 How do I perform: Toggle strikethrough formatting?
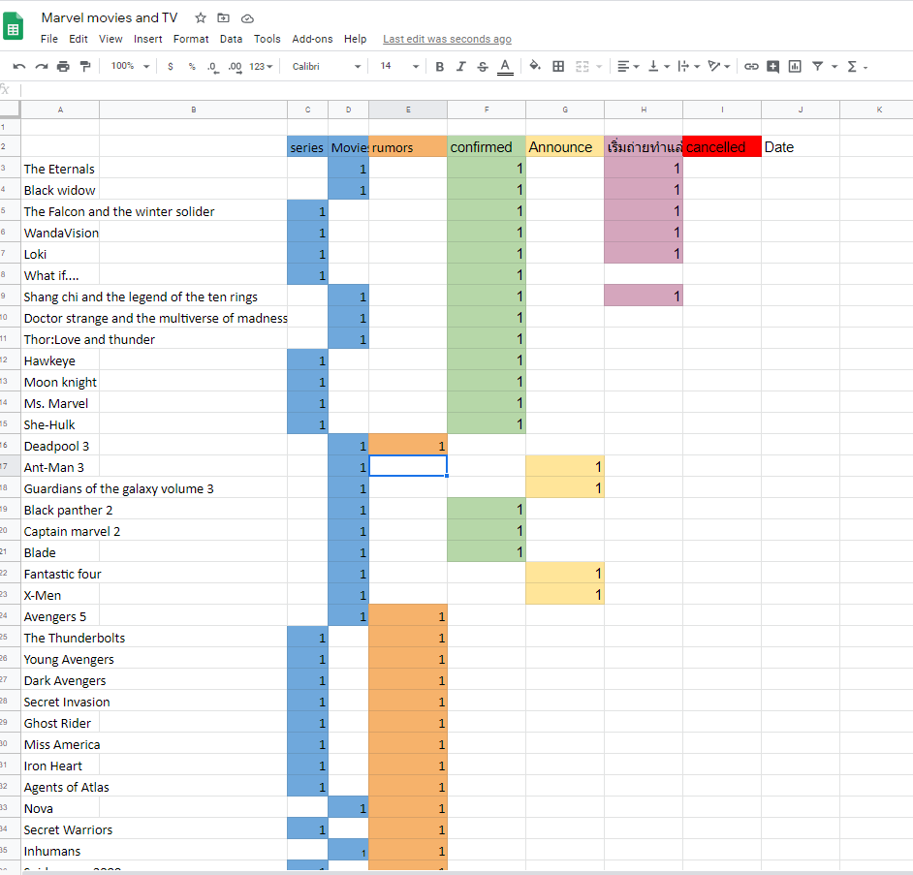point(482,66)
